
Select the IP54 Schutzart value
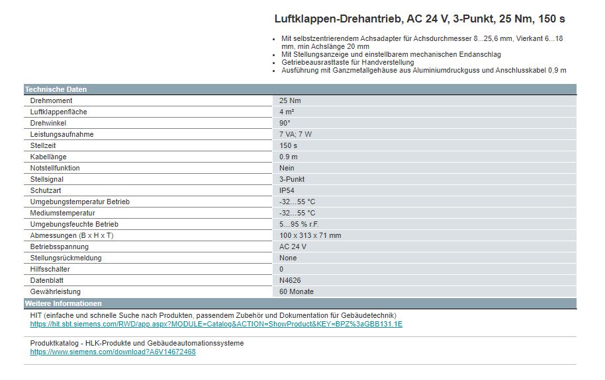point(287,190)
